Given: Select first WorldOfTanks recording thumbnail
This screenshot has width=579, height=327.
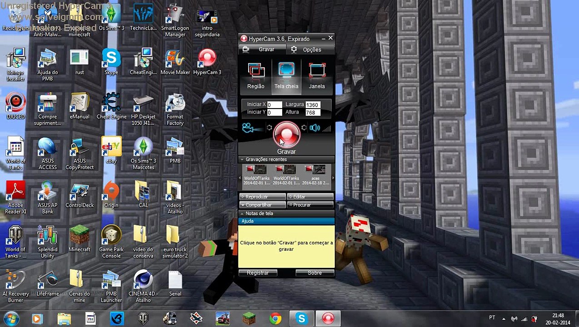Looking at the screenshot, I should (x=257, y=175).
